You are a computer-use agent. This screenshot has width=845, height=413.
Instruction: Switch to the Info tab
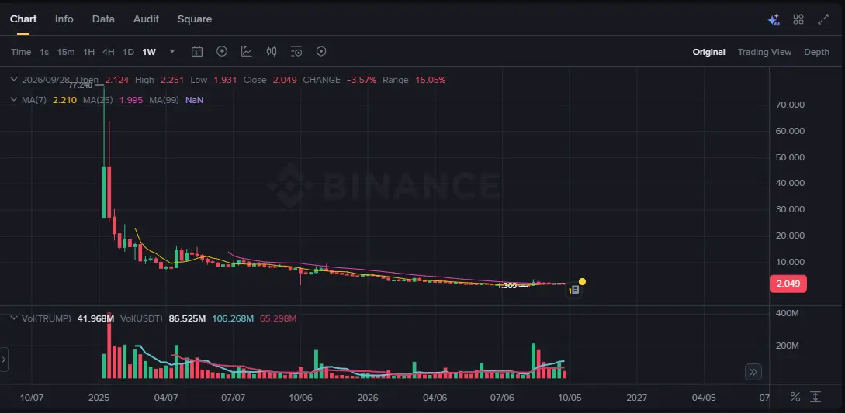(x=64, y=19)
